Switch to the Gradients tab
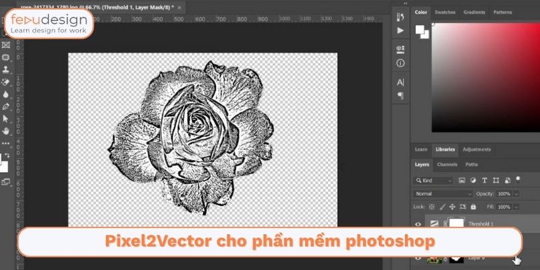Screen dimensions: 540x270 pyautogui.click(x=474, y=12)
